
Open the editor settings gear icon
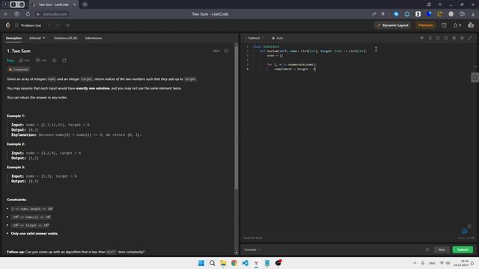pyautogui.click(x=462, y=38)
